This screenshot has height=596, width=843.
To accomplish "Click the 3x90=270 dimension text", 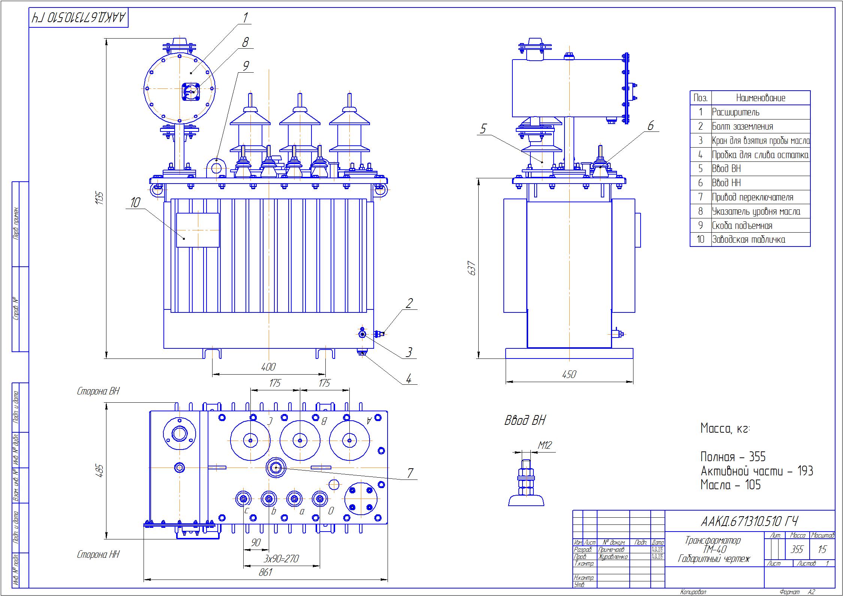I will pos(281,559).
